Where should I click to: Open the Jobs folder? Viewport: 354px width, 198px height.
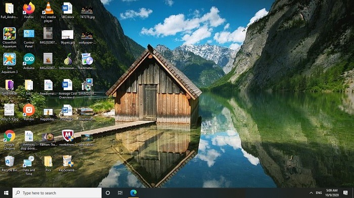coord(29,87)
